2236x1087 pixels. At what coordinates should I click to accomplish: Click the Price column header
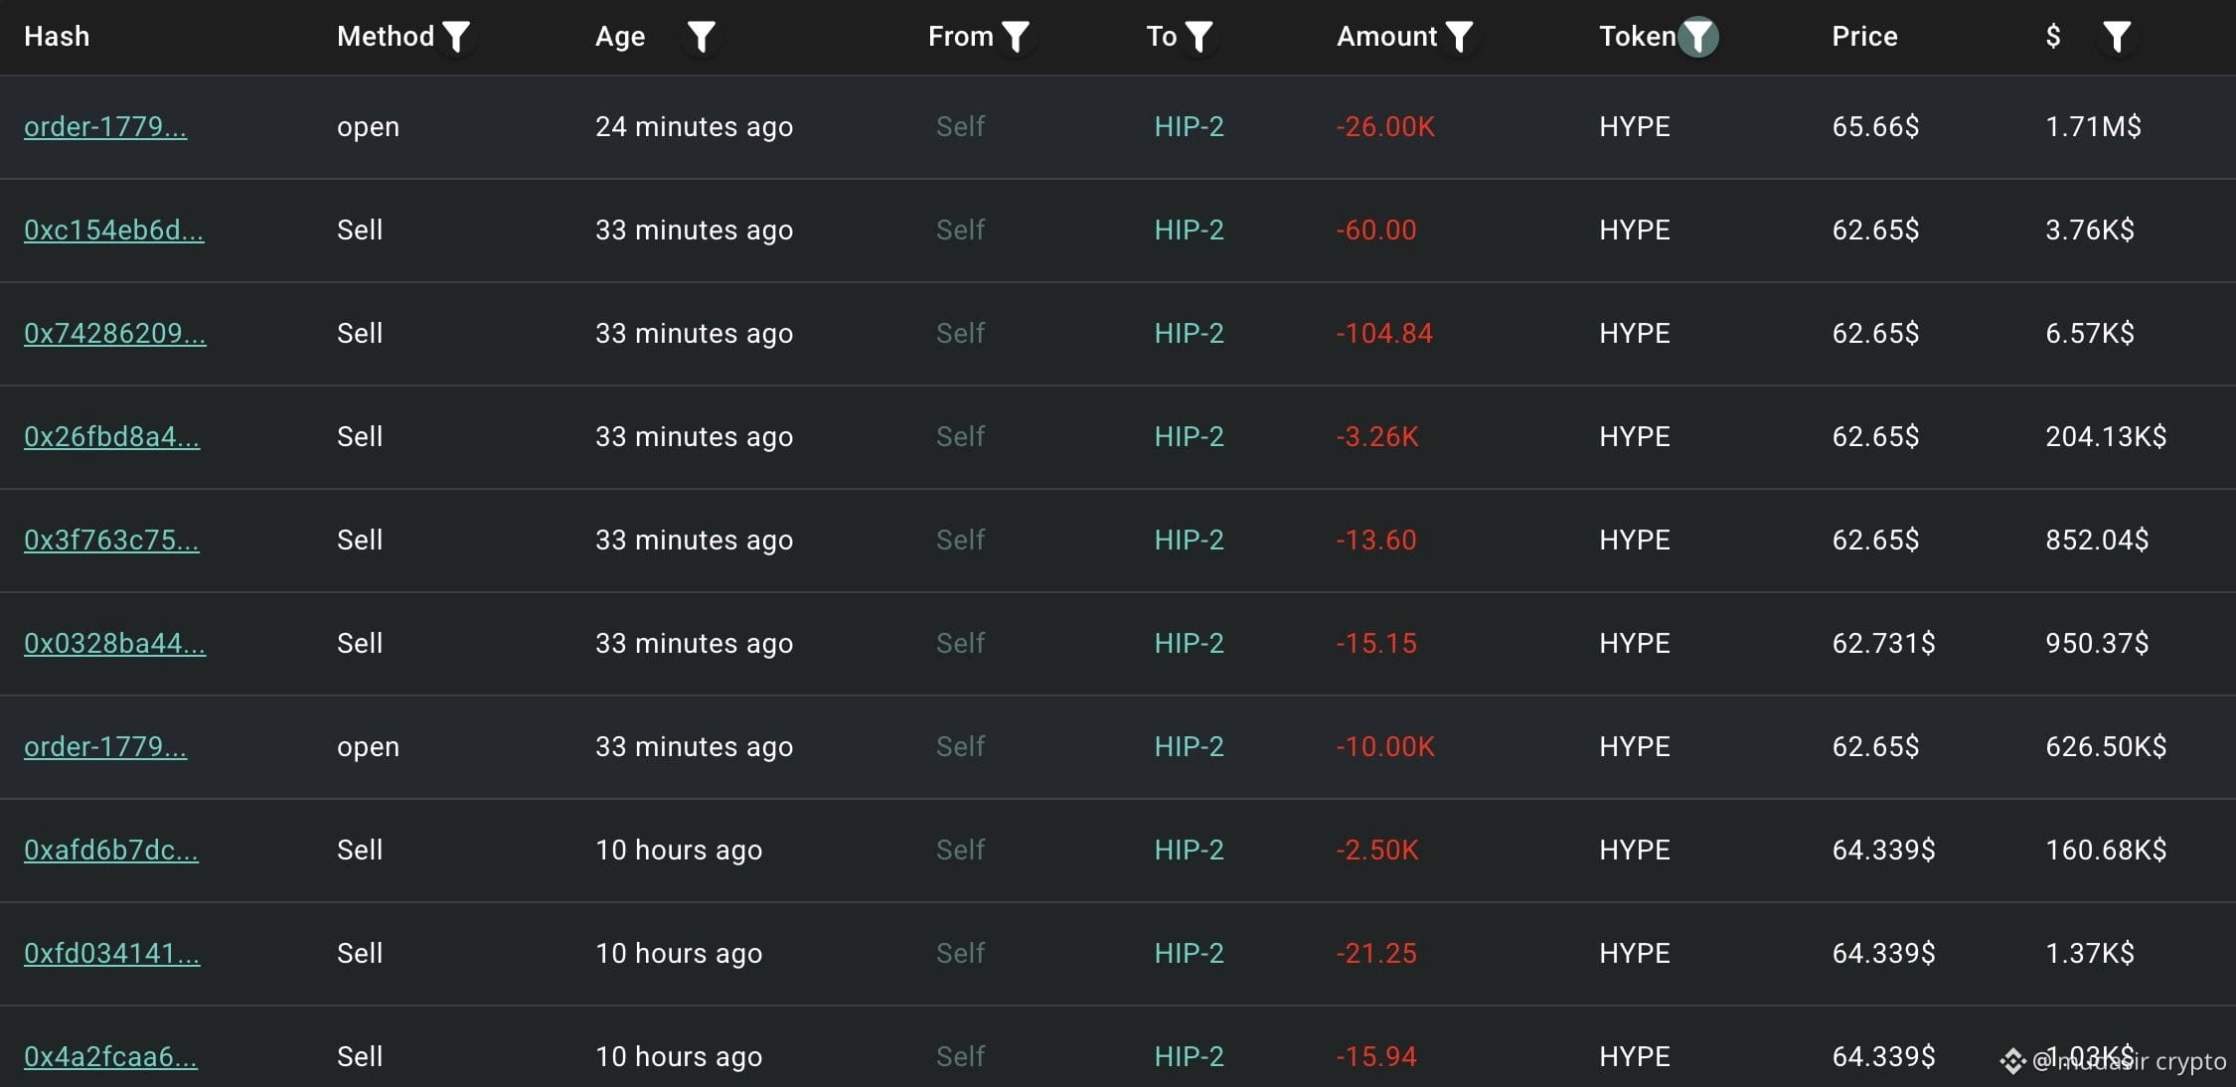pyautogui.click(x=1864, y=37)
